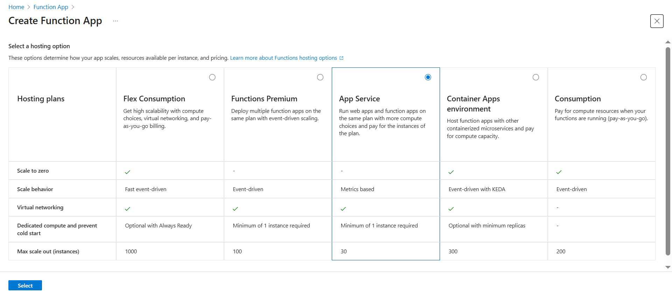Click the 'Virtual networking' row label

40,207
